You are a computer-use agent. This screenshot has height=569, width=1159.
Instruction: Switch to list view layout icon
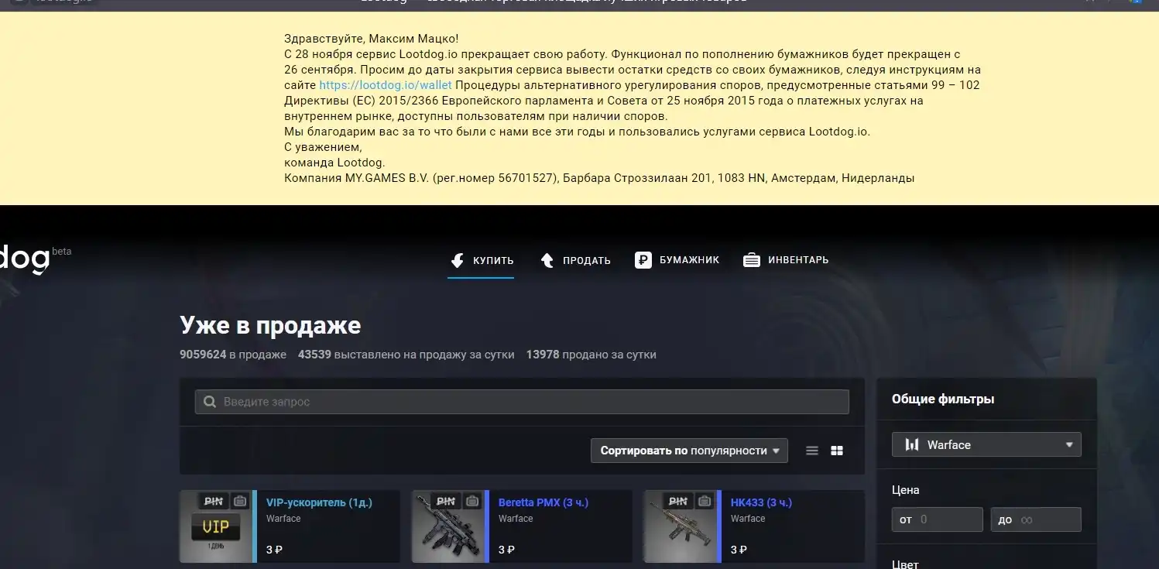pos(811,451)
